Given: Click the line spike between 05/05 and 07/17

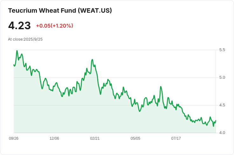Looking at the screenshot, I should [161, 87].
